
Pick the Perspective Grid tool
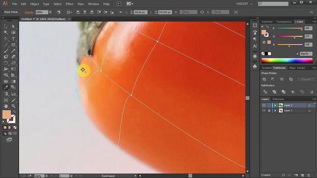13,75
